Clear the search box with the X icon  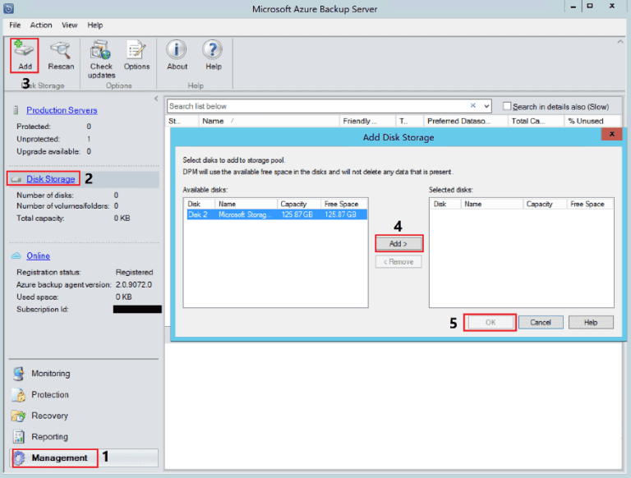(473, 105)
